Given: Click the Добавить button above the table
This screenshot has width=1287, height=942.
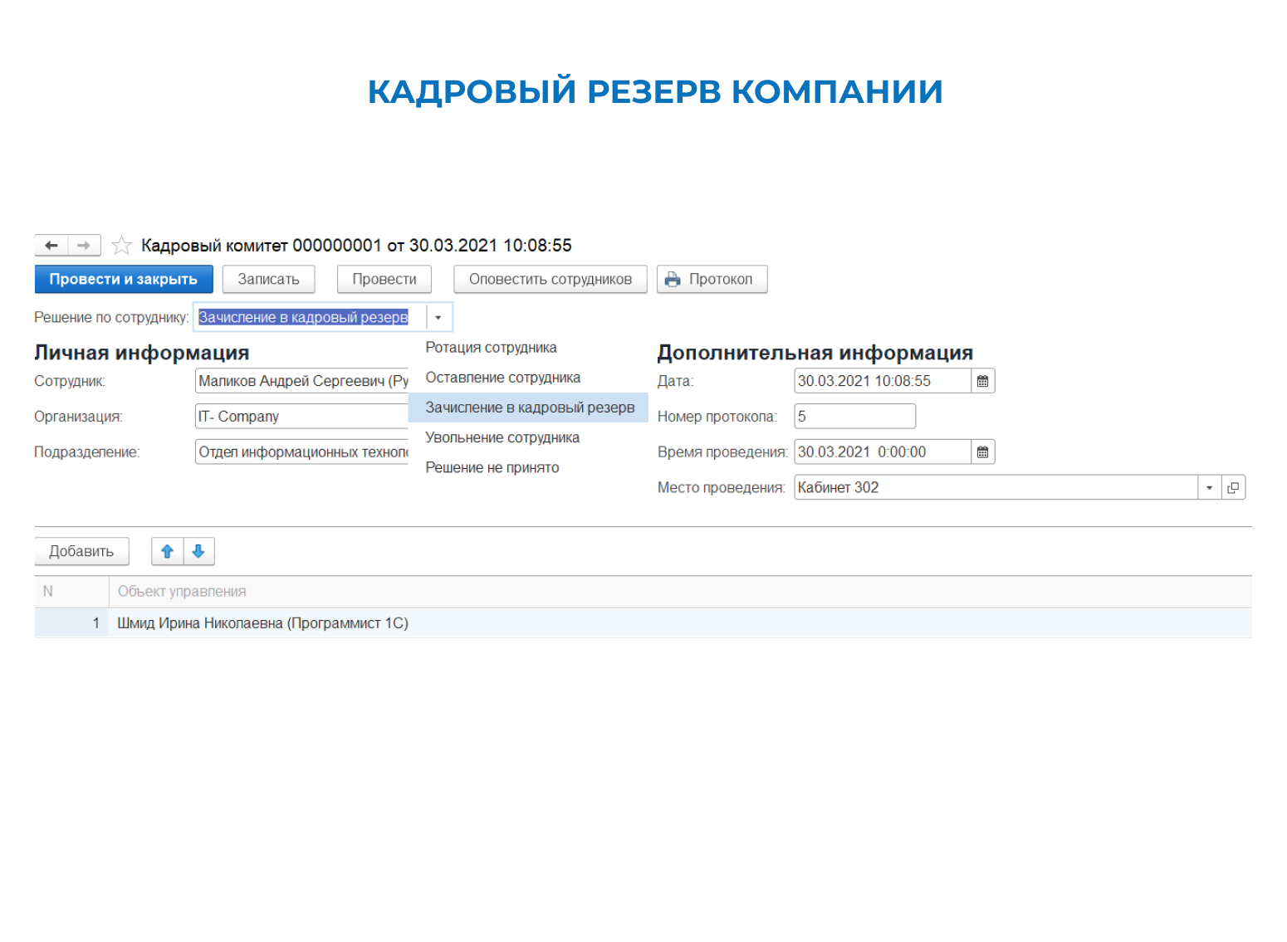Looking at the screenshot, I should [x=81, y=552].
